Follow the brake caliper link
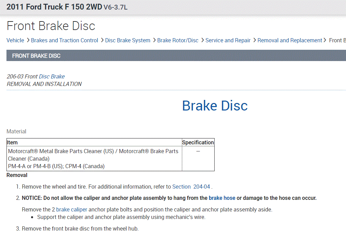The width and height of the screenshot is (346, 236). pos(72,209)
